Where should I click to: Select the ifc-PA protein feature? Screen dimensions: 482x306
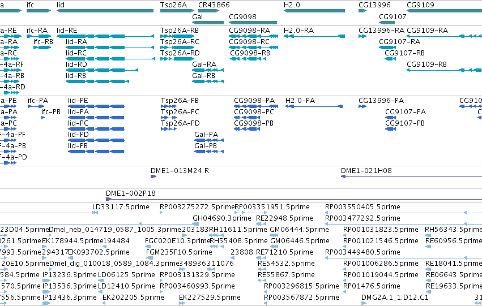click(x=36, y=106)
